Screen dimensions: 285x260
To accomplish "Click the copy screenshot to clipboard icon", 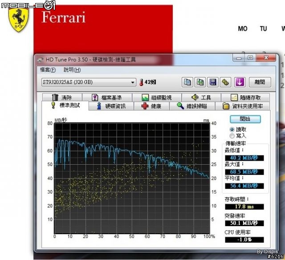I will pyautogui.click(x=200, y=82).
